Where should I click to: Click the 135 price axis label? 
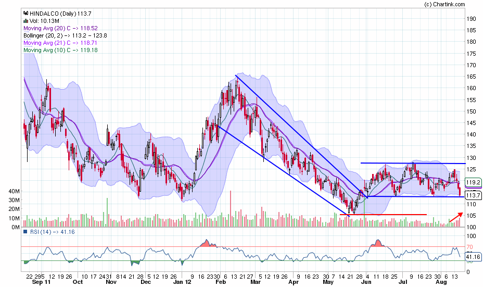pos(472,146)
